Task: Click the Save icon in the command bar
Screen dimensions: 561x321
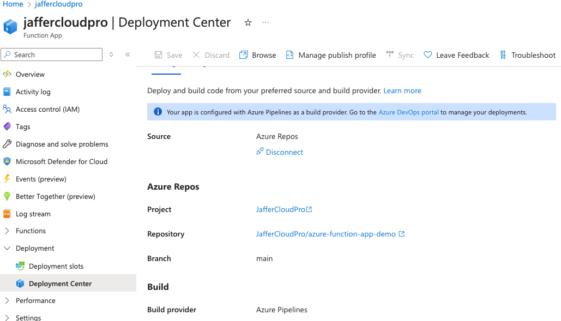Action: (157, 54)
